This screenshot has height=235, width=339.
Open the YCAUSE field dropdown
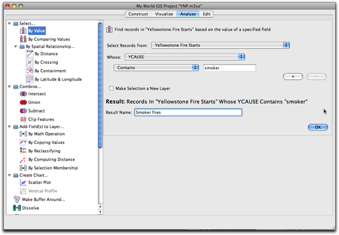point(185,57)
